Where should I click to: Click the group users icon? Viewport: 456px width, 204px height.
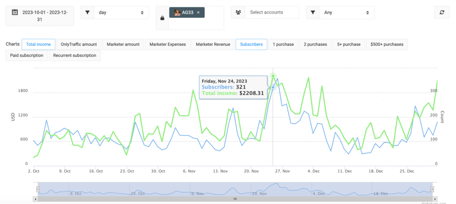pos(238,12)
